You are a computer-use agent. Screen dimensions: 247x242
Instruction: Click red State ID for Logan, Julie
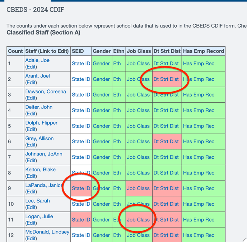point(81,220)
